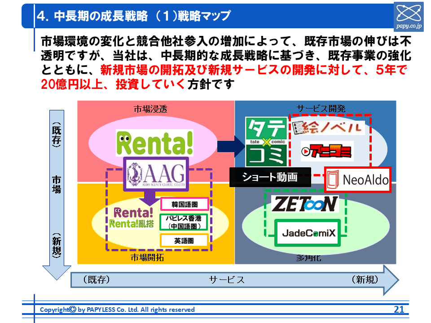Click the papy.co.jp logo in the header
Image resolution: width=431 pixels, height=323 pixels.
click(409, 17)
